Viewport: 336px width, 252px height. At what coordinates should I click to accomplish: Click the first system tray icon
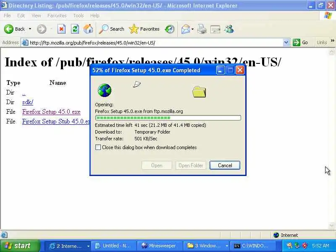289,246
